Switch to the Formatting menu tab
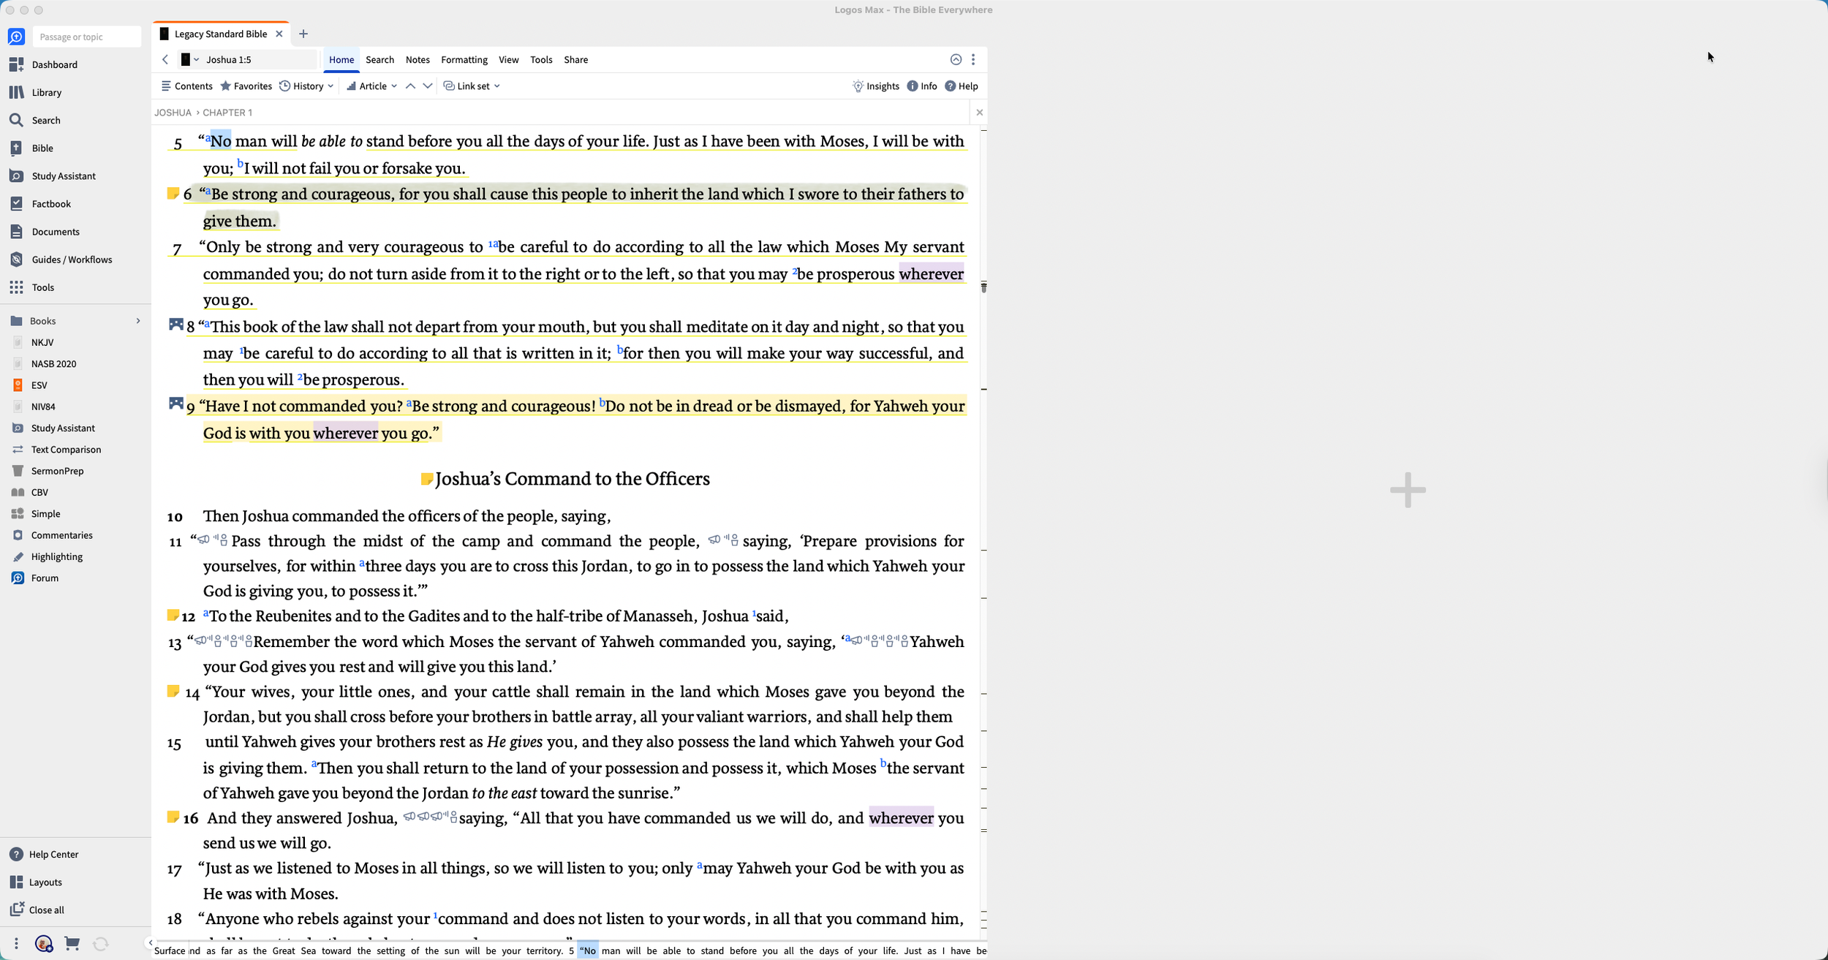 [464, 60]
